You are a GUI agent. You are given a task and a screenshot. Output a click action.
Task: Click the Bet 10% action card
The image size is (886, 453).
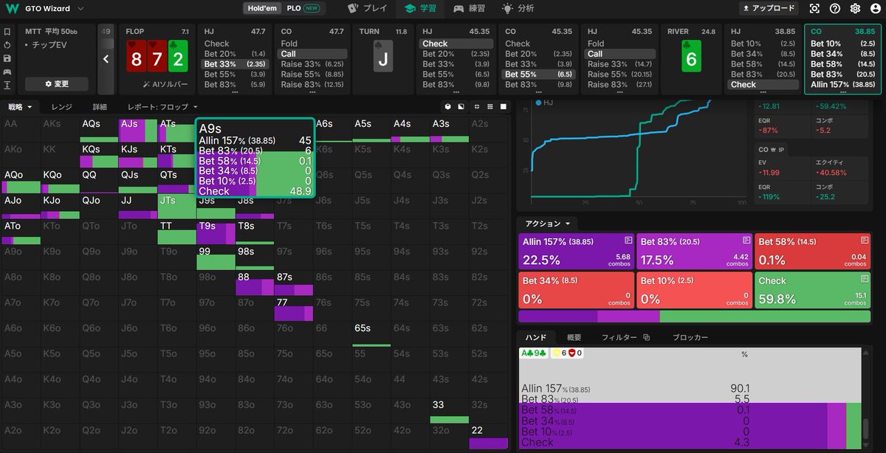(x=695, y=290)
